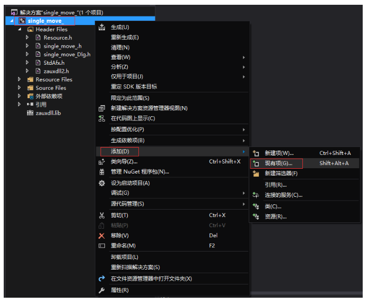Click the new Solution Explorer view icon
Image resolution: width=368 pixels, height=303 pixels.
click(102, 108)
